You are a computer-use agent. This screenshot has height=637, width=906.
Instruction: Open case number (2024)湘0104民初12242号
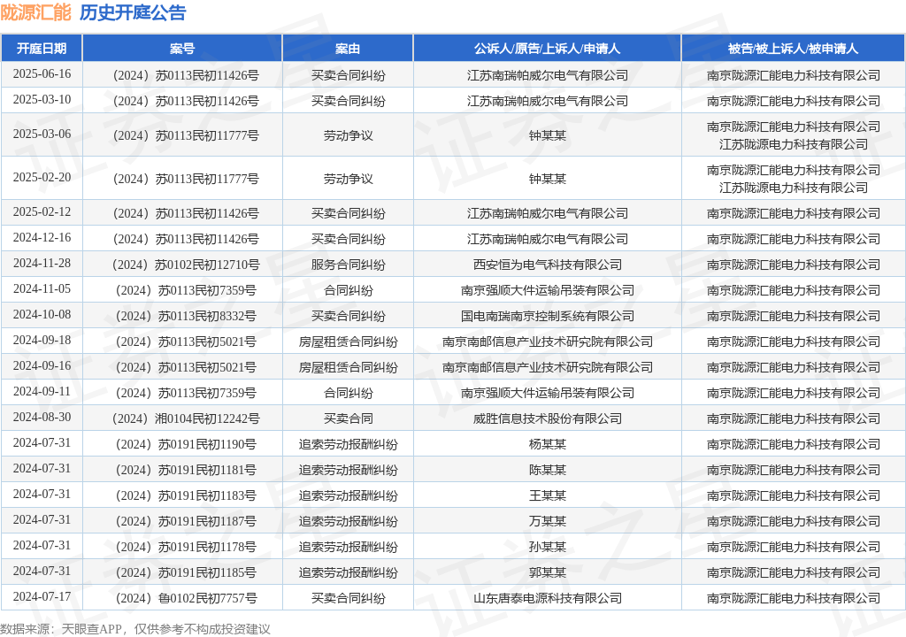[182, 418]
